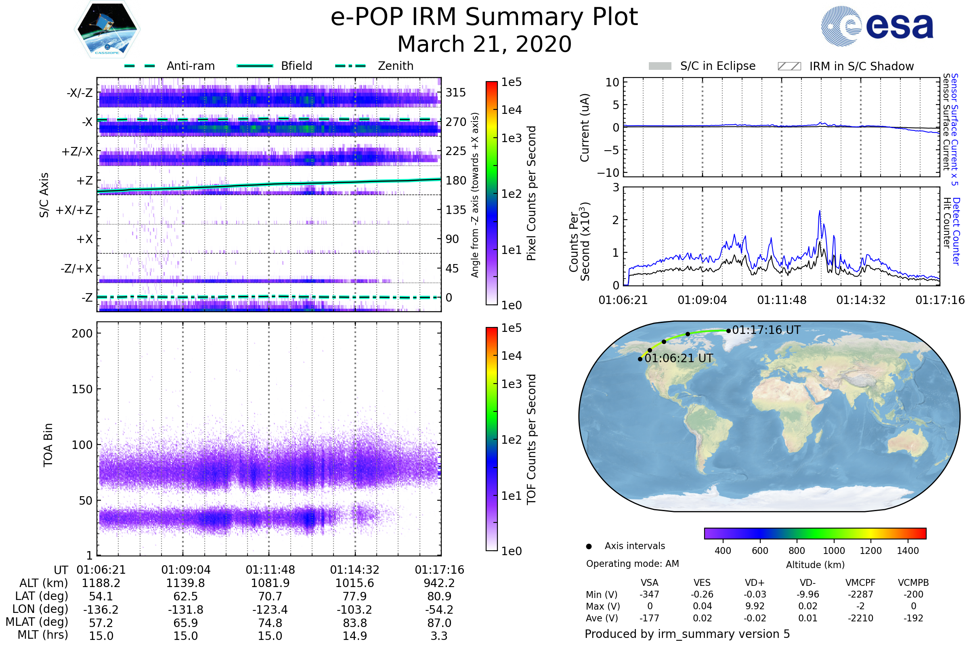Click the IRM in S/C Shadow hatched swatch
This screenshot has height=646, width=969.
pyautogui.click(x=789, y=66)
